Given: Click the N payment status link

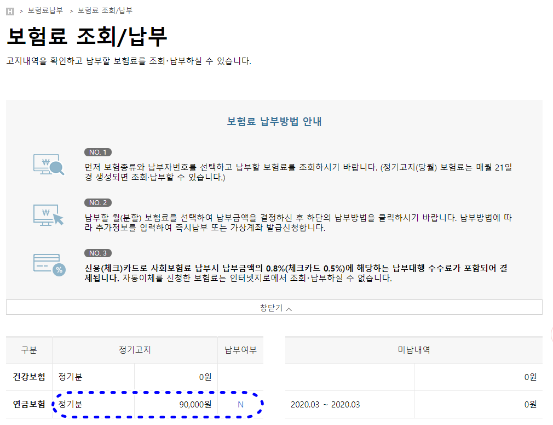Looking at the screenshot, I should pos(240,405).
